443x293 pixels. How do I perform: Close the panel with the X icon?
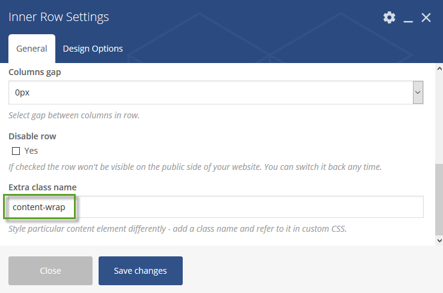click(x=426, y=17)
